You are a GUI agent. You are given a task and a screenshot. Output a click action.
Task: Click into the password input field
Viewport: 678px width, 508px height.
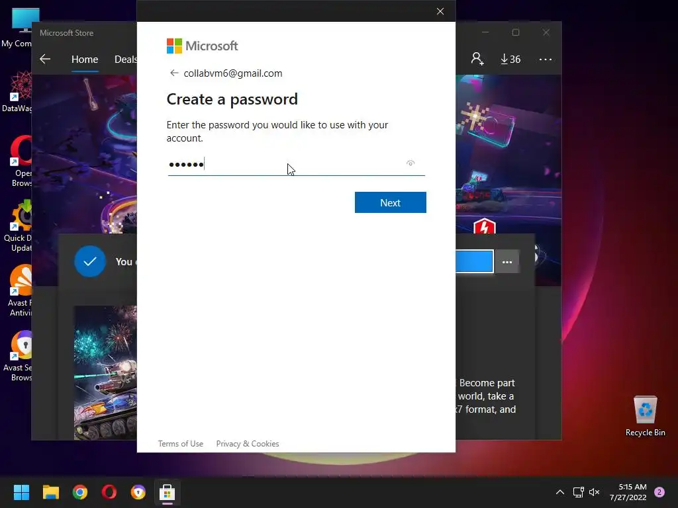tap(296, 165)
